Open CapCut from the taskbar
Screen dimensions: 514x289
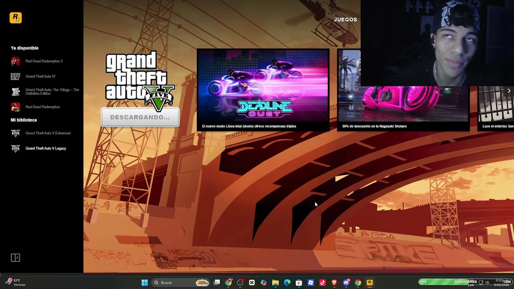click(x=252, y=283)
